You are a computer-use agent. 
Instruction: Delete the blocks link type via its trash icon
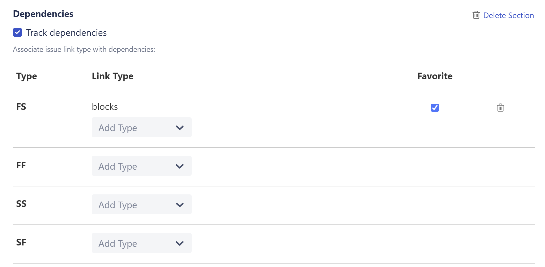click(x=500, y=108)
